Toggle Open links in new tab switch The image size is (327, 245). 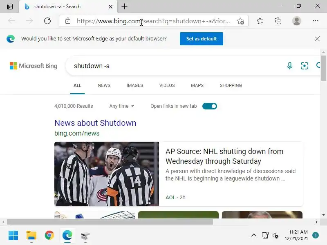(x=210, y=106)
